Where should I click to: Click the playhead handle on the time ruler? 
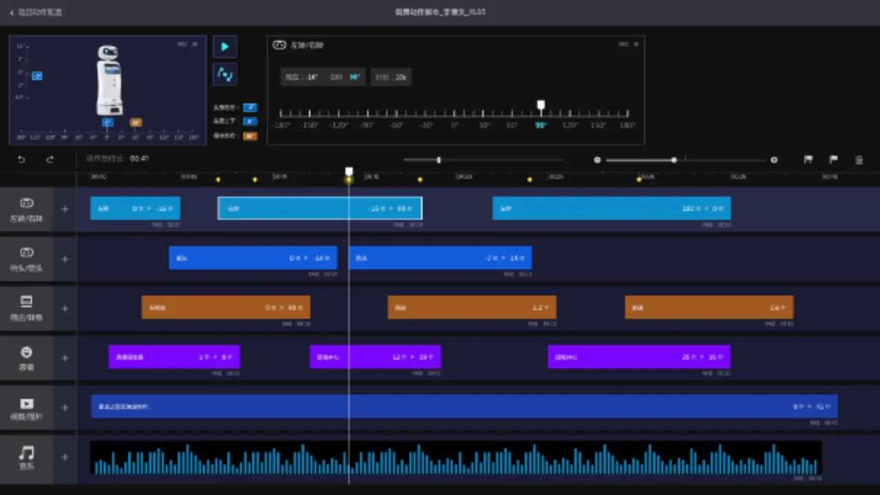[x=349, y=171]
